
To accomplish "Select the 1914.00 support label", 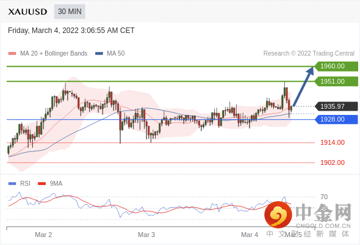I will pyautogui.click(x=333, y=142).
